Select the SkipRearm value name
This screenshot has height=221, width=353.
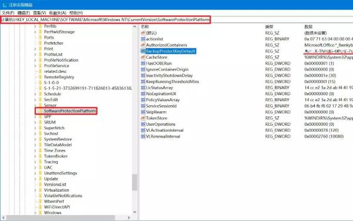pyautogui.click(x=156, y=112)
